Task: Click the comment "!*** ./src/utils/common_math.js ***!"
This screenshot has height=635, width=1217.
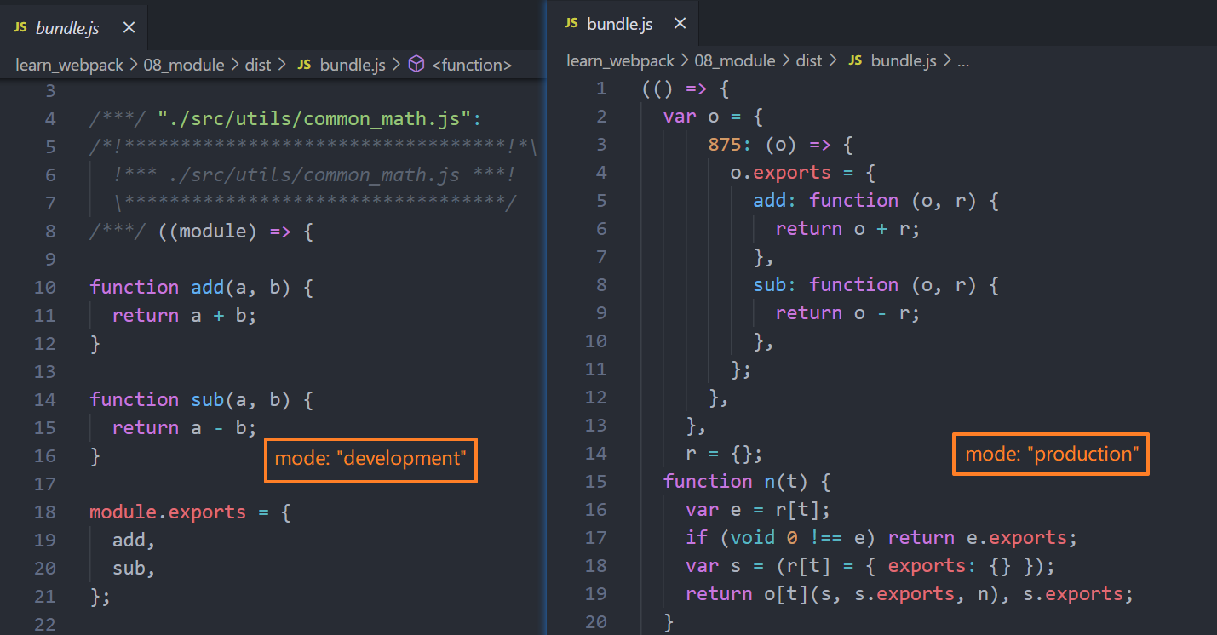Action: pyautogui.click(x=313, y=174)
